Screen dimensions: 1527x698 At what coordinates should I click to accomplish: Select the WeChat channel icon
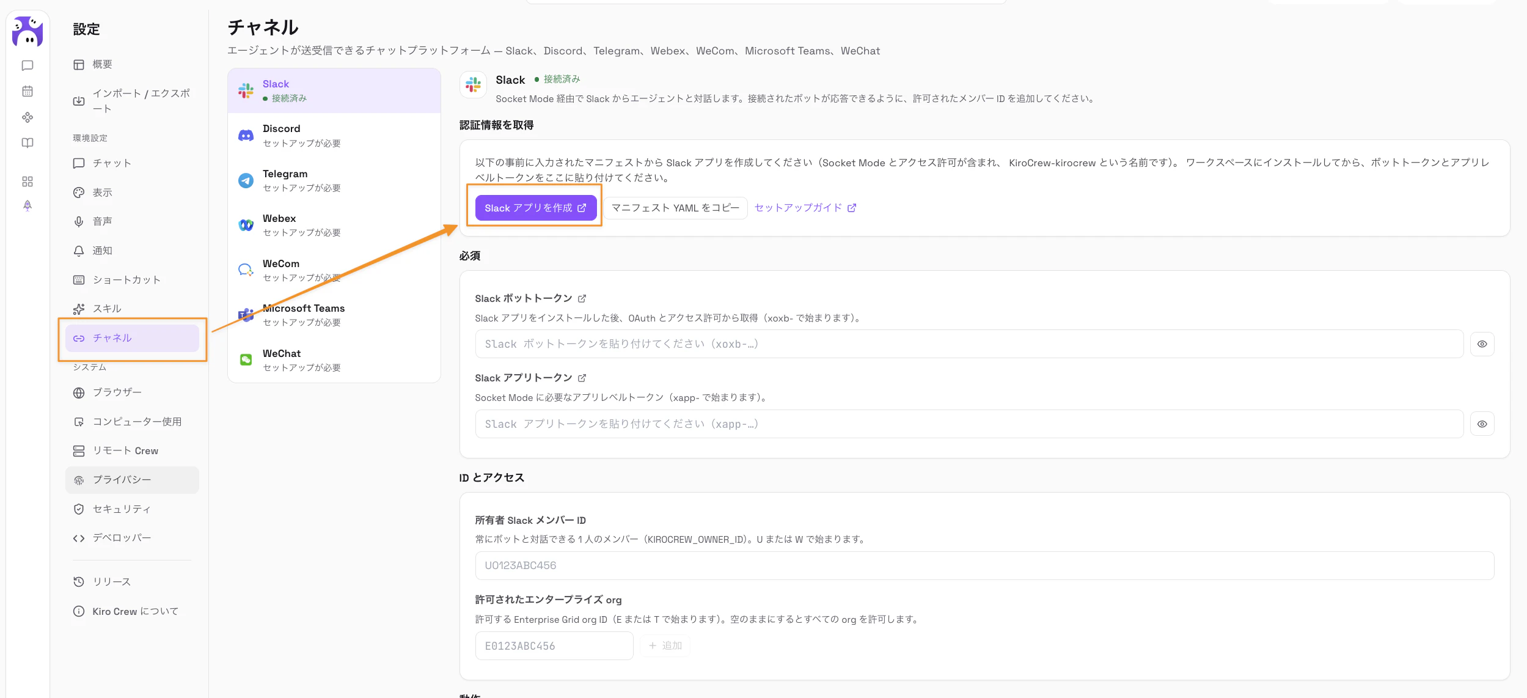click(246, 360)
